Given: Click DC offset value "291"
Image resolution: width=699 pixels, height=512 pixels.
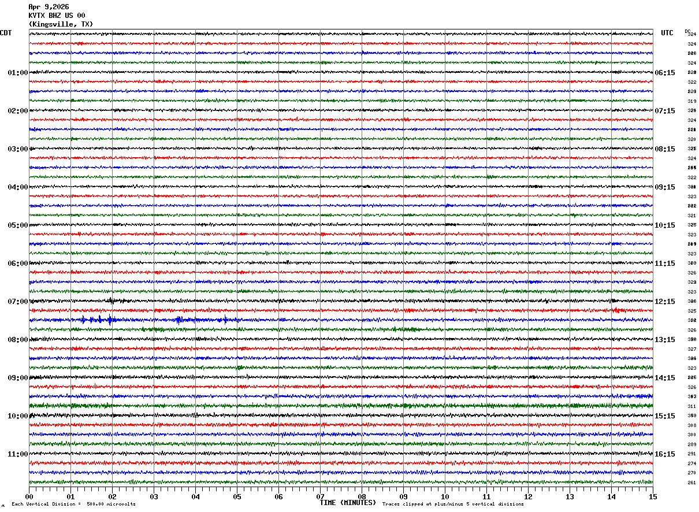Looking at the screenshot, I should [691, 454].
